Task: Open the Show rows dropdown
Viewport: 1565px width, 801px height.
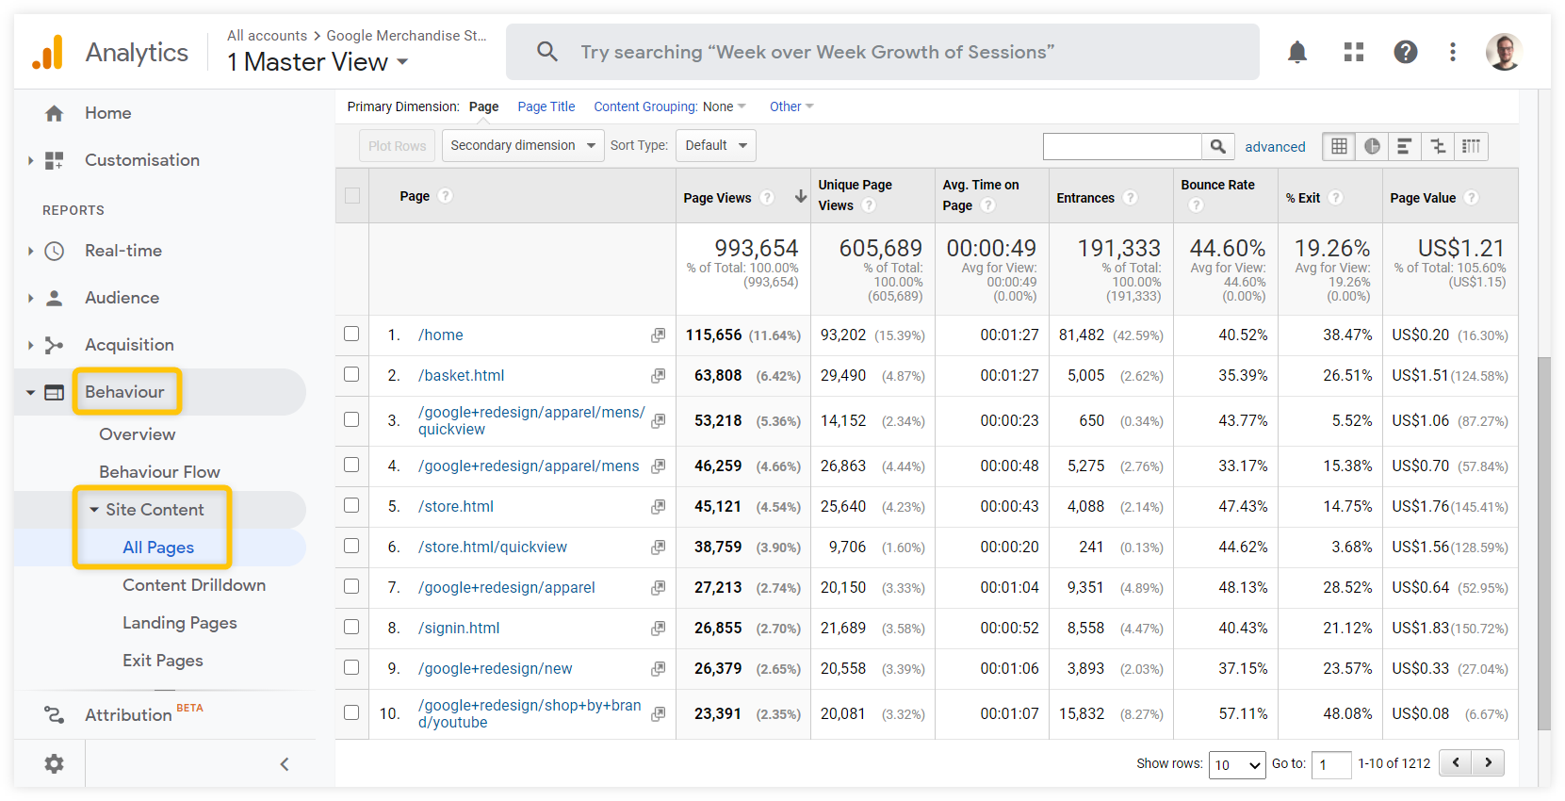Action: pos(1236,764)
